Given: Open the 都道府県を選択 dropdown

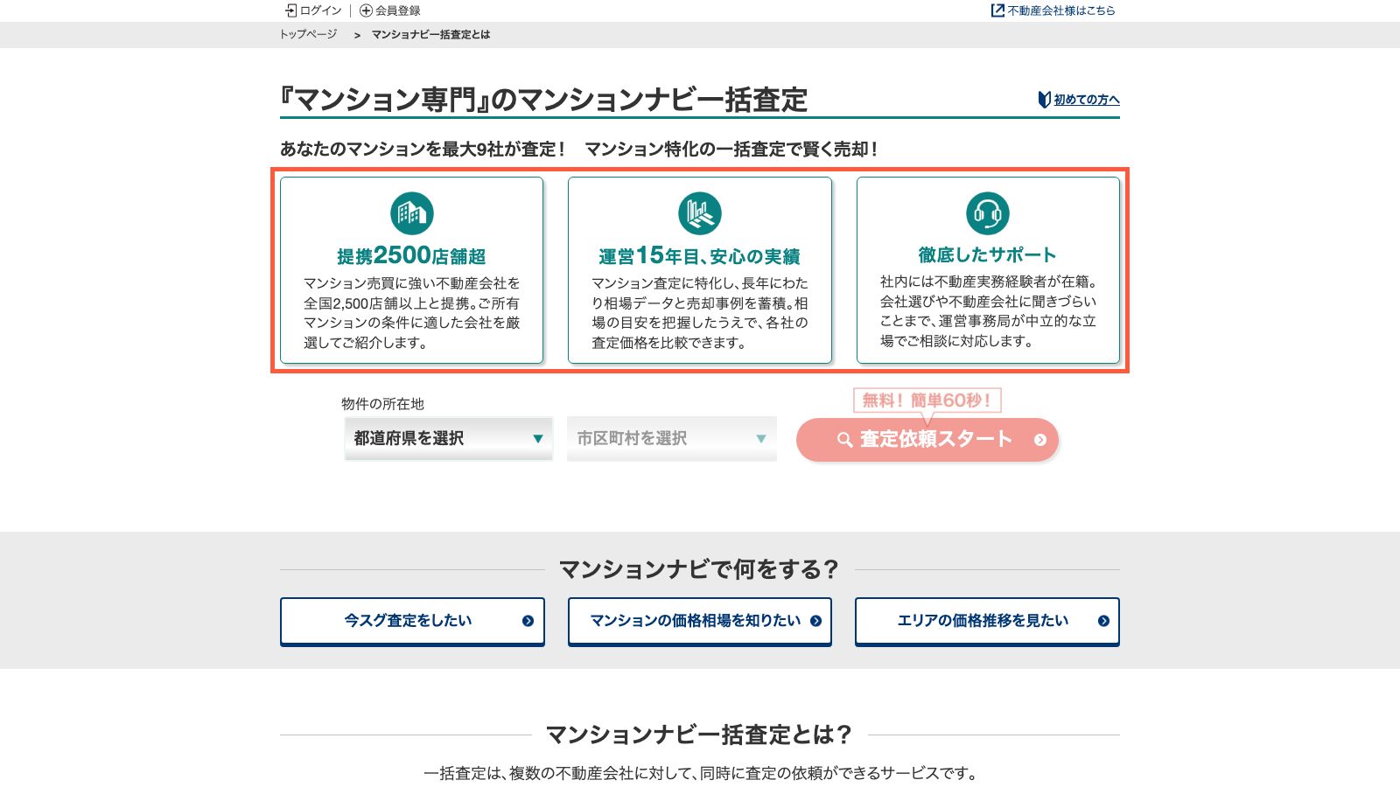Looking at the screenshot, I should click(x=449, y=438).
